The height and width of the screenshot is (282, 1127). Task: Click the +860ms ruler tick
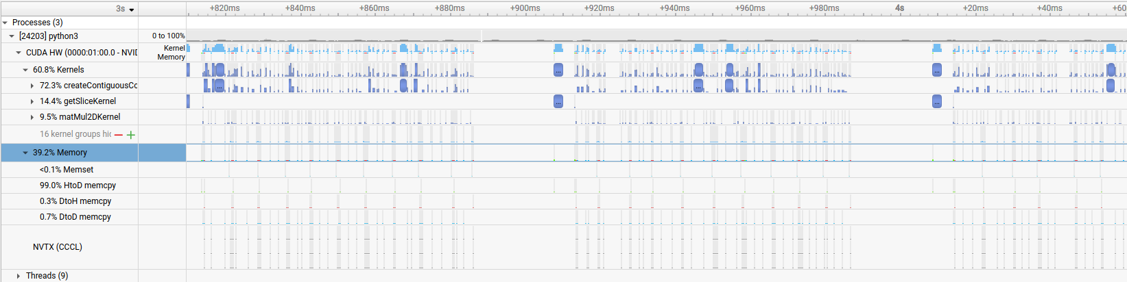374,8
